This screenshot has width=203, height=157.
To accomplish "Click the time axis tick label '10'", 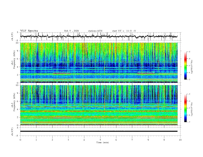I will pyautogui.click(x=180, y=140).
